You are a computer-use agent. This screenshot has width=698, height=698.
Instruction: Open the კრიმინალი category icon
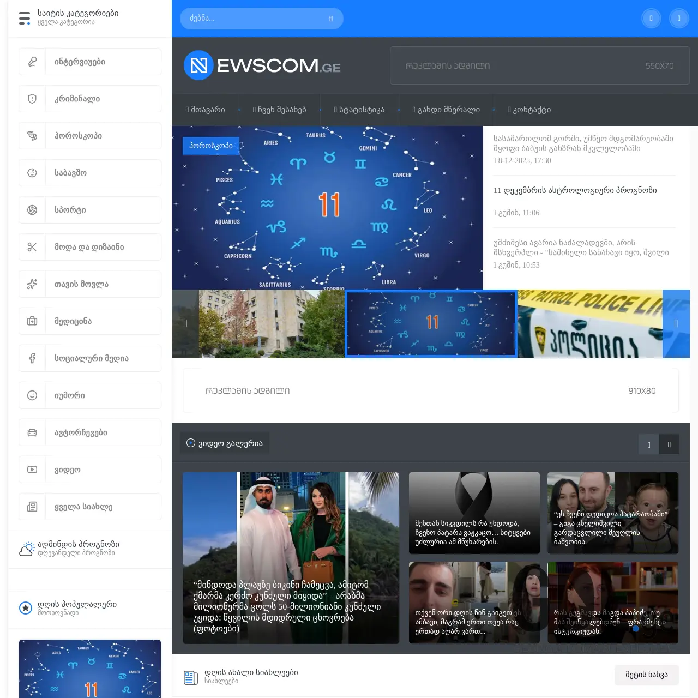pyautogui.click(x=32, y=98)
